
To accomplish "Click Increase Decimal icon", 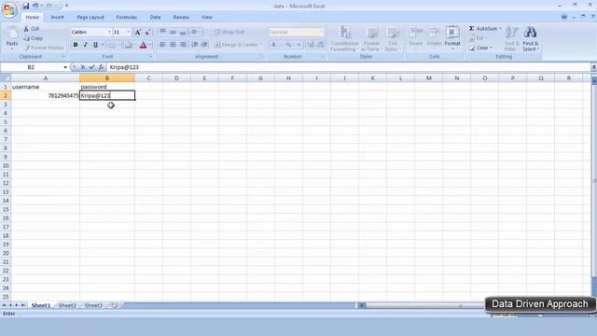I will 310,45.
